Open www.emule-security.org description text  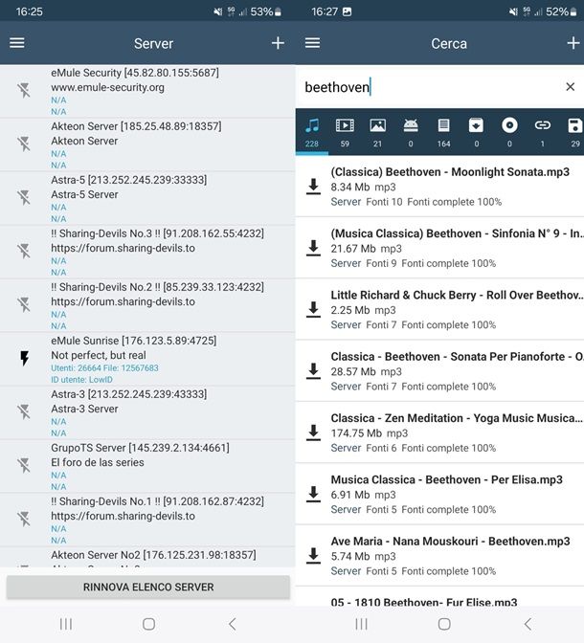(107, 87)
